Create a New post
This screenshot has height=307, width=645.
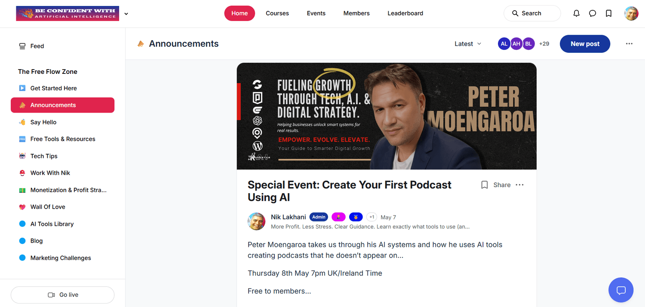585,44
